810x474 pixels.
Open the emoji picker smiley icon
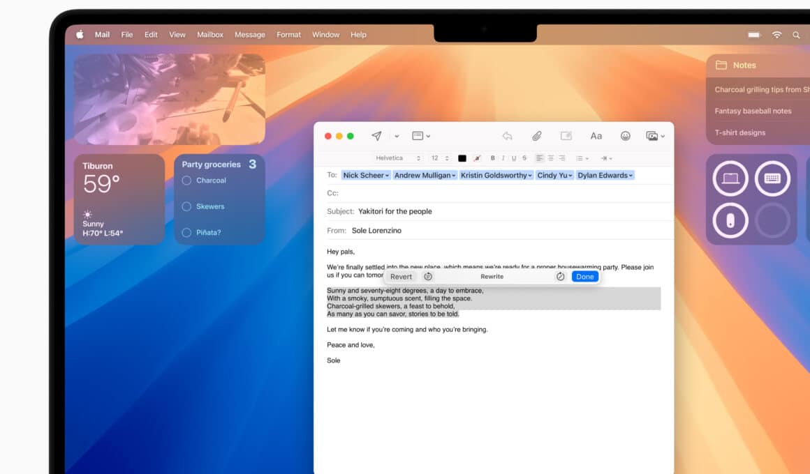point(626,136)
